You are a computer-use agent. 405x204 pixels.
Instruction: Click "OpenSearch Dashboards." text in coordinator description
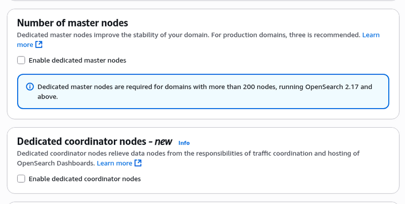56,163
